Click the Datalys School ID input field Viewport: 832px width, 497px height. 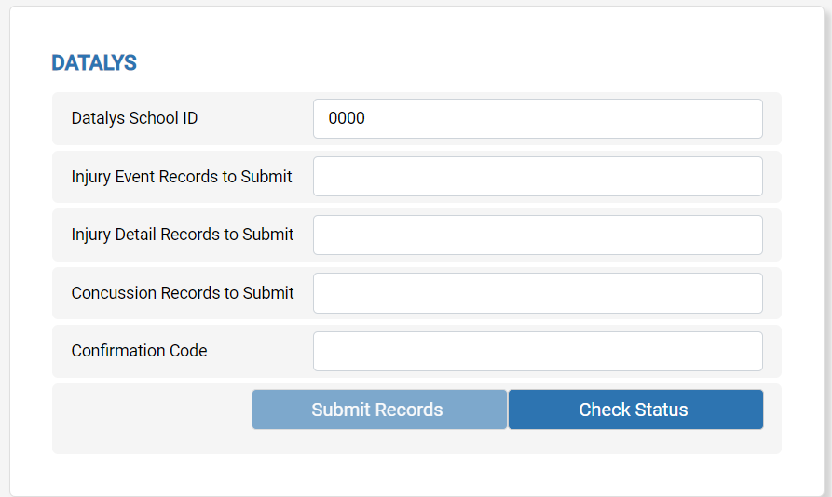tap(538, 118)
